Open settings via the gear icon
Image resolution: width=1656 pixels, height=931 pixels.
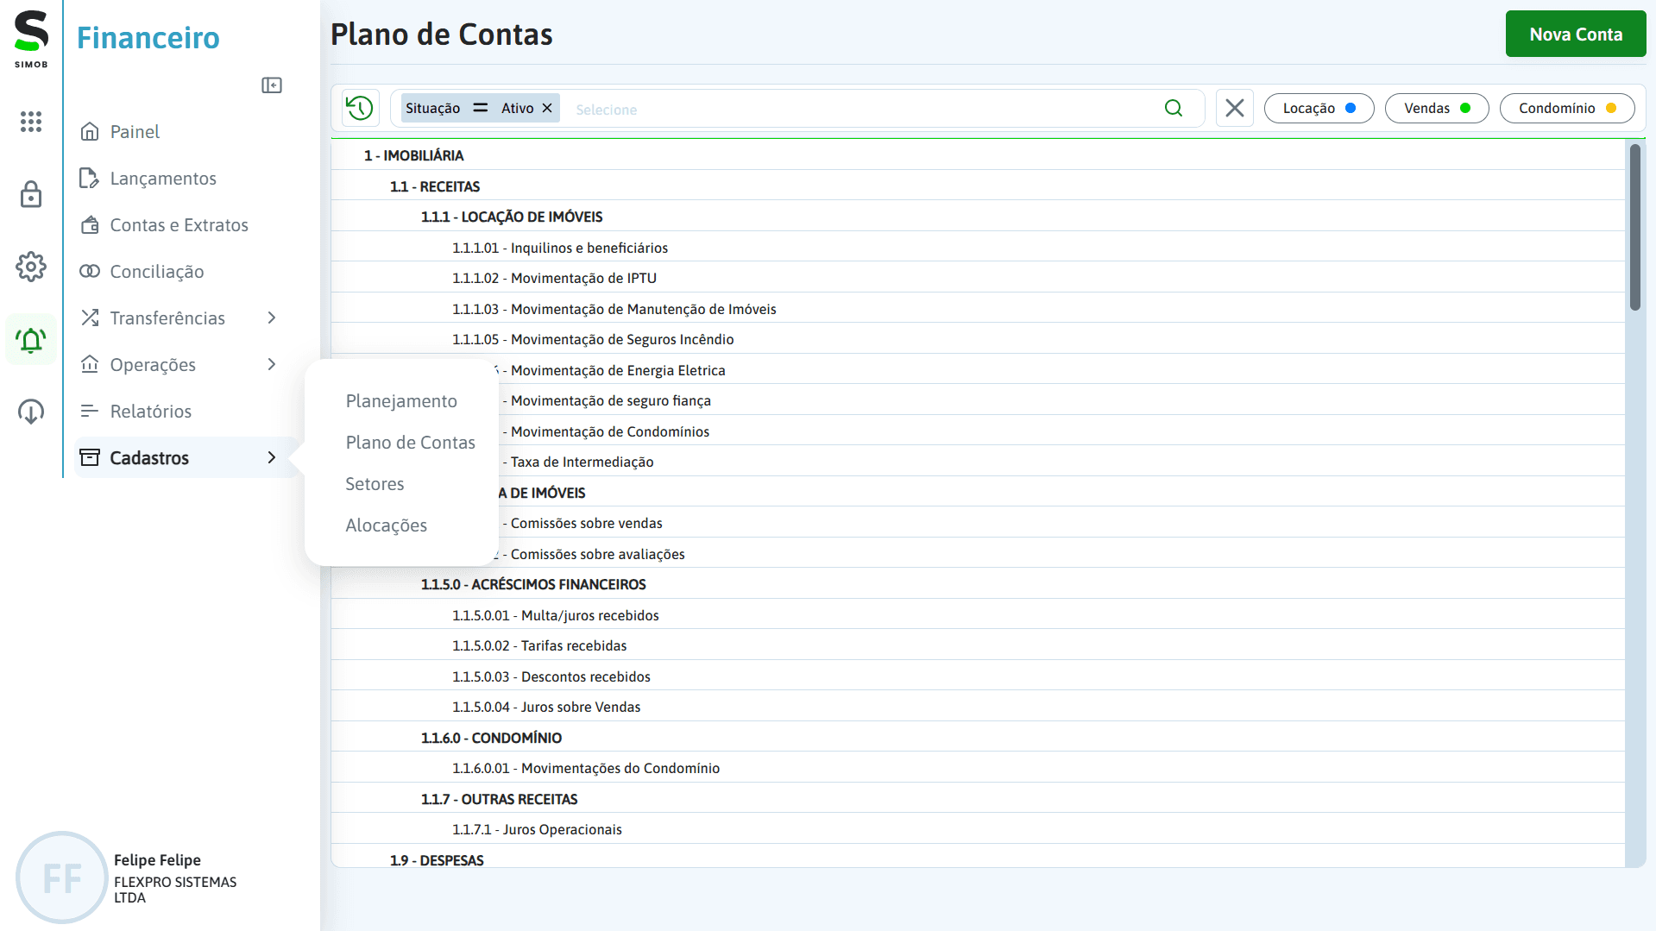click(x=31, y=267)
